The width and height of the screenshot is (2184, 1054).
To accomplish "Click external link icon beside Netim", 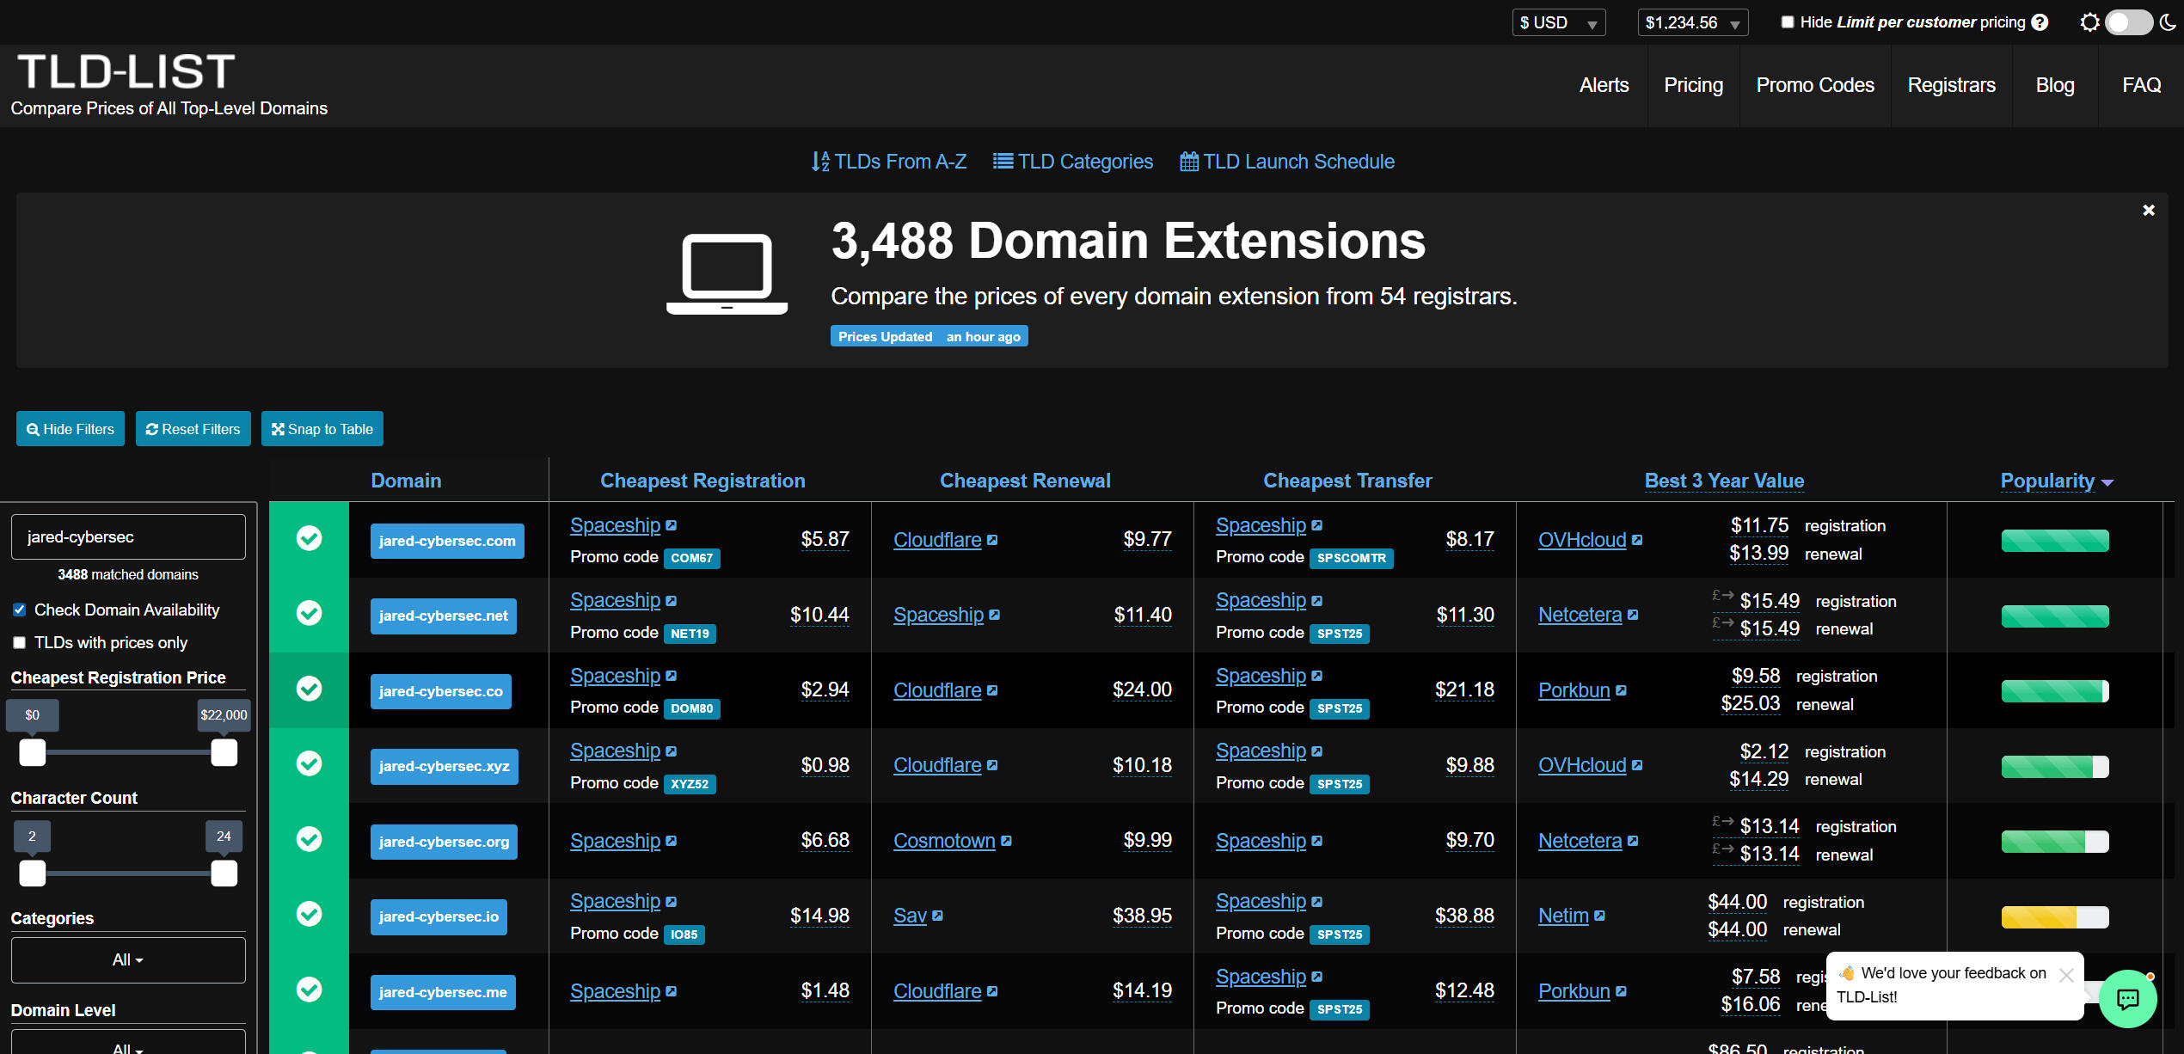I will (x=1600, y=916).
